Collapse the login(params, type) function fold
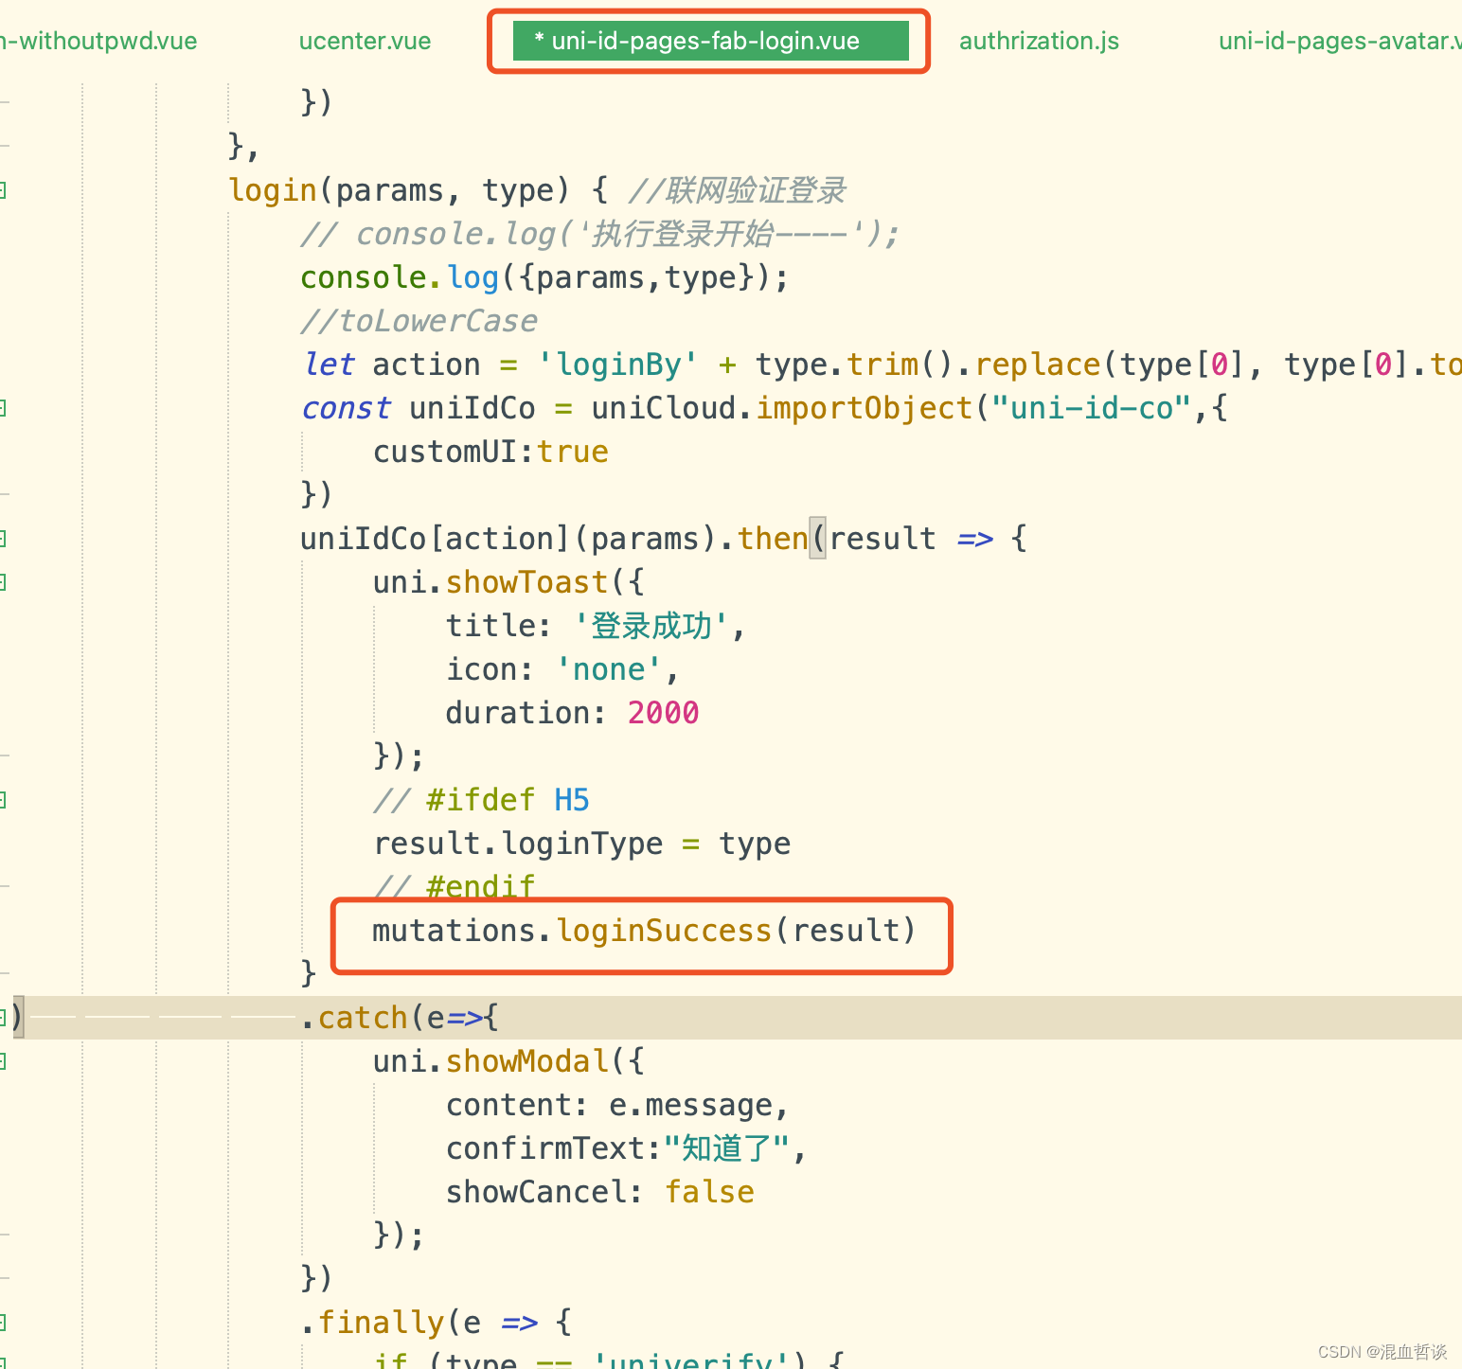This screenshot has height=1369, width=1462. click(x=3, y=190)
